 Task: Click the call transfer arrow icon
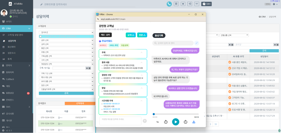coord(190,4)
